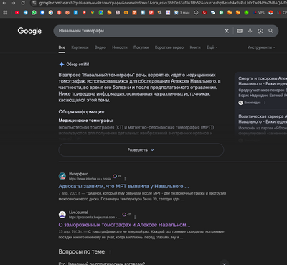Search by image with the lens icon
Image resolution: width=287 pixels, height=265 pixels.
click(x=260, y=31)
